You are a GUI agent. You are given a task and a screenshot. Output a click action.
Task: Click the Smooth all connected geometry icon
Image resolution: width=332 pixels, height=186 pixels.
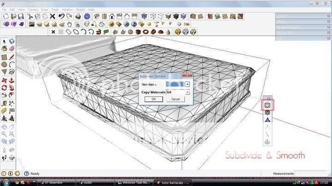pyautogui.click(x=267, y=112)
